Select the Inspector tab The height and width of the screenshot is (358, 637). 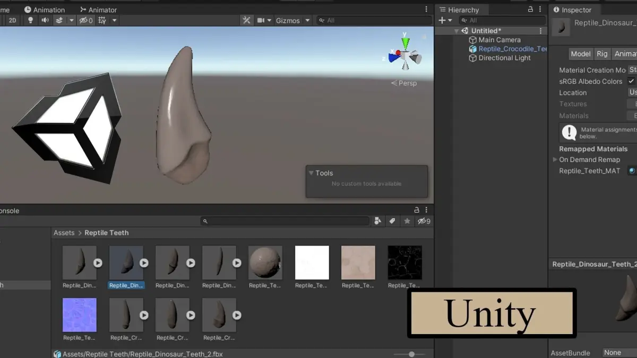[572, 10]
